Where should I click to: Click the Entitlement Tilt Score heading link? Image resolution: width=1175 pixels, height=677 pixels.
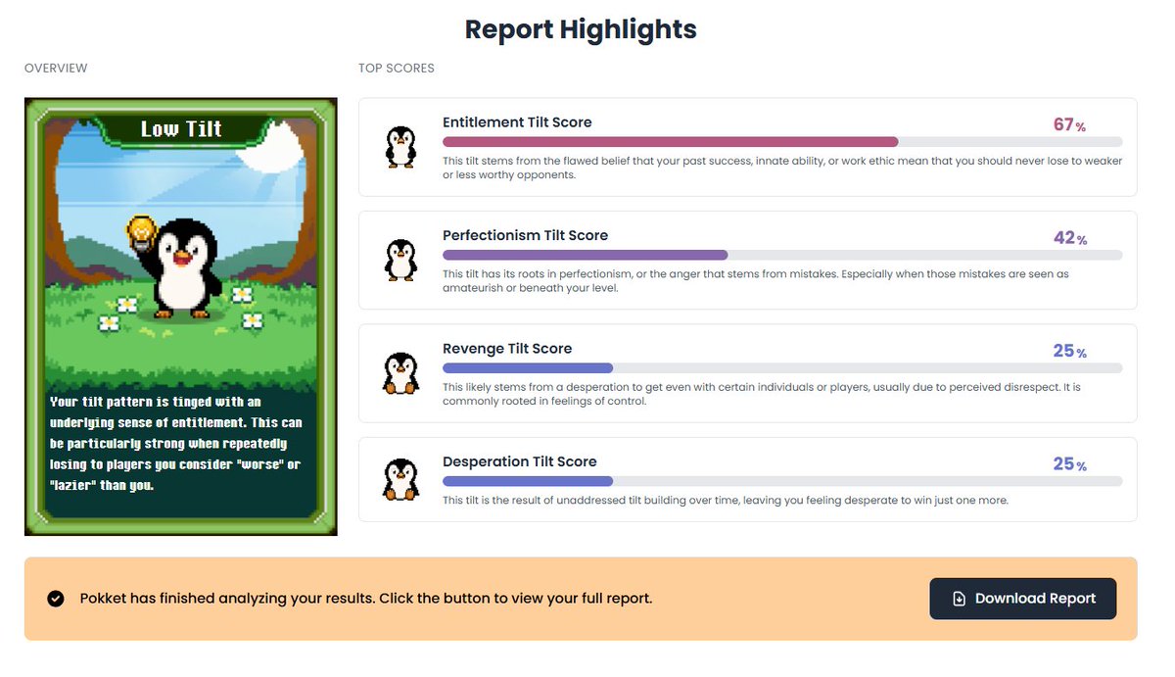(x=517, y=122)
